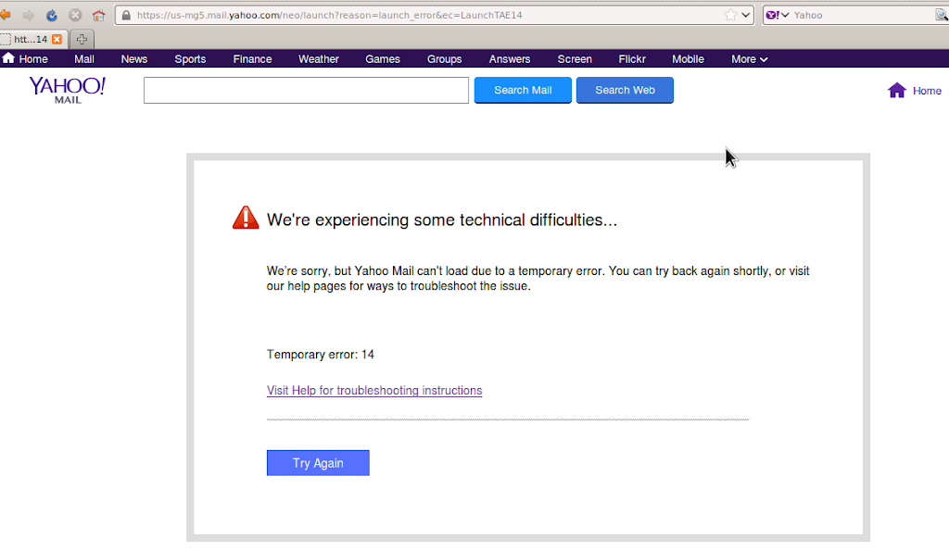The image size is (949, 551).
Task: Click the browser forward arrow
Action: (x=29, y=15)
